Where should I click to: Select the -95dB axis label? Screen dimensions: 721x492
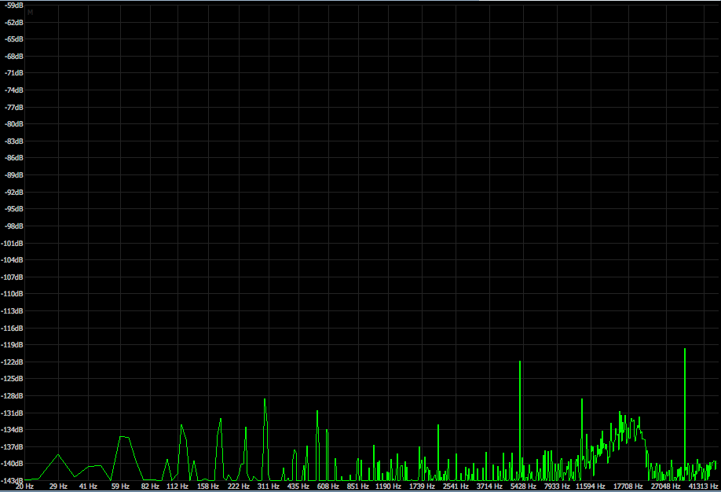tap(14, 208)
